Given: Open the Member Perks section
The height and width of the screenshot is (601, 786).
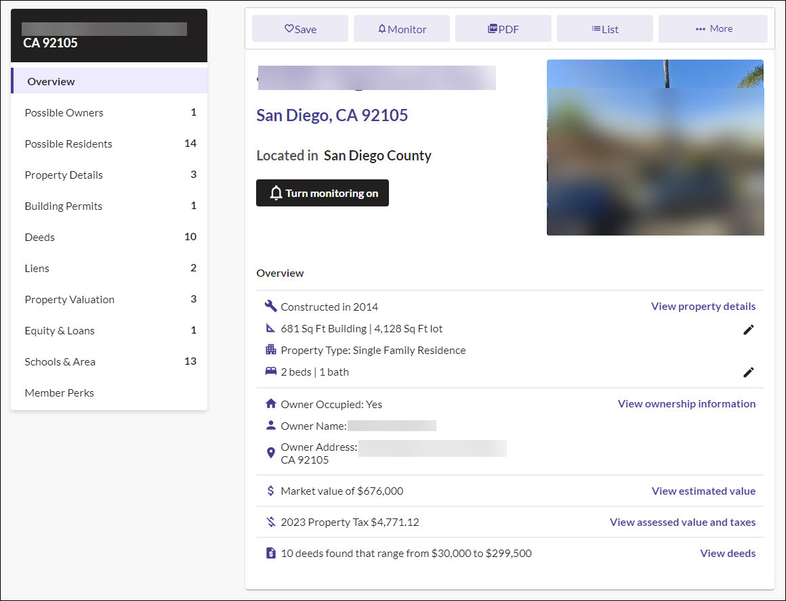Looking at the screenshot, I should click(59, 393).
